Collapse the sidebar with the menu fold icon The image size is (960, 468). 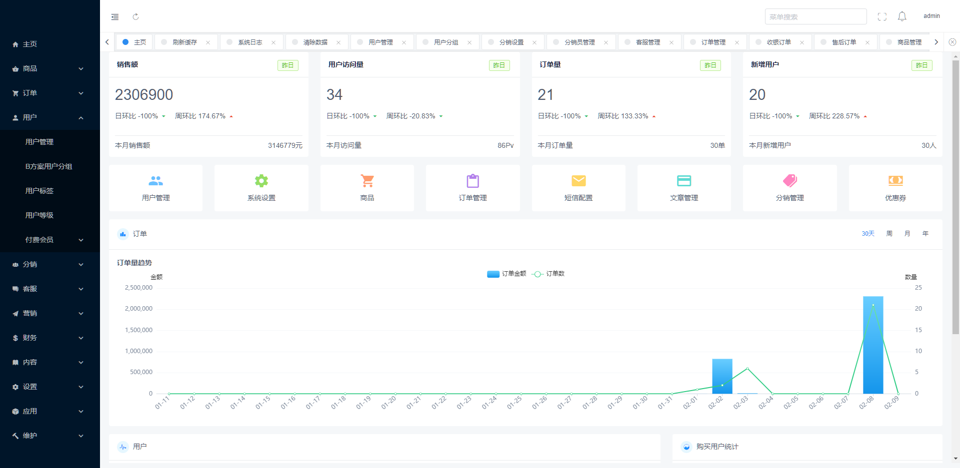point(115,17)
